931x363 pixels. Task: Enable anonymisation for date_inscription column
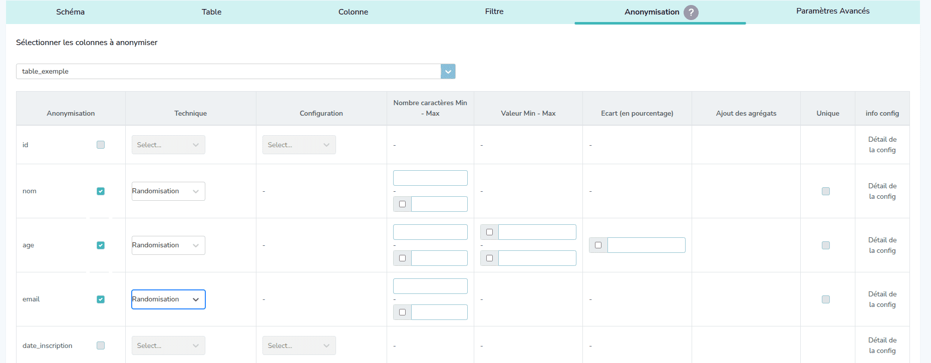(x=101, y=345)
